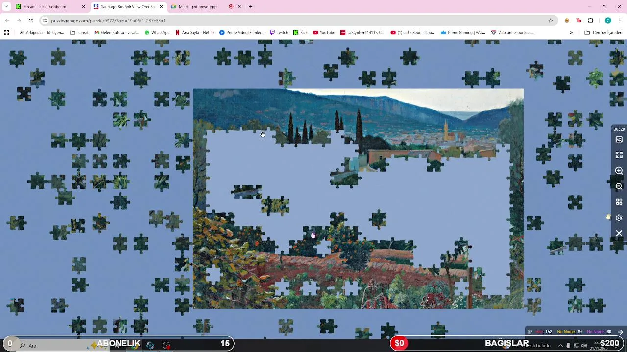Click the taskbar volume icon
Viewport: 627px width, 352px height.
point(584,345)
